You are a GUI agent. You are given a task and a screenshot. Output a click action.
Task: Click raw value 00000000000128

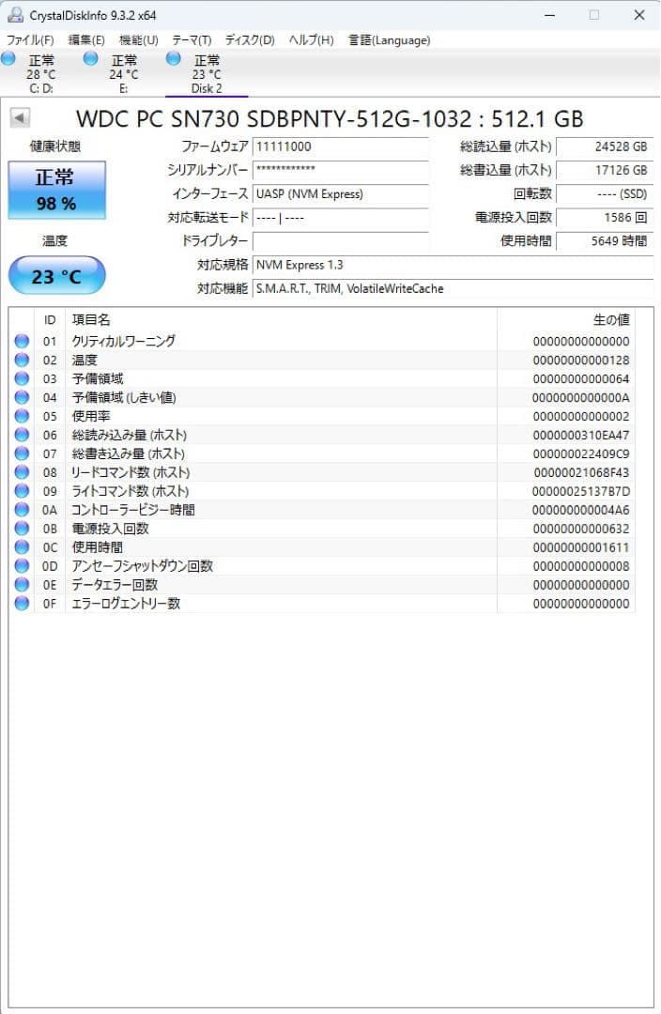(x=581, y=361)
